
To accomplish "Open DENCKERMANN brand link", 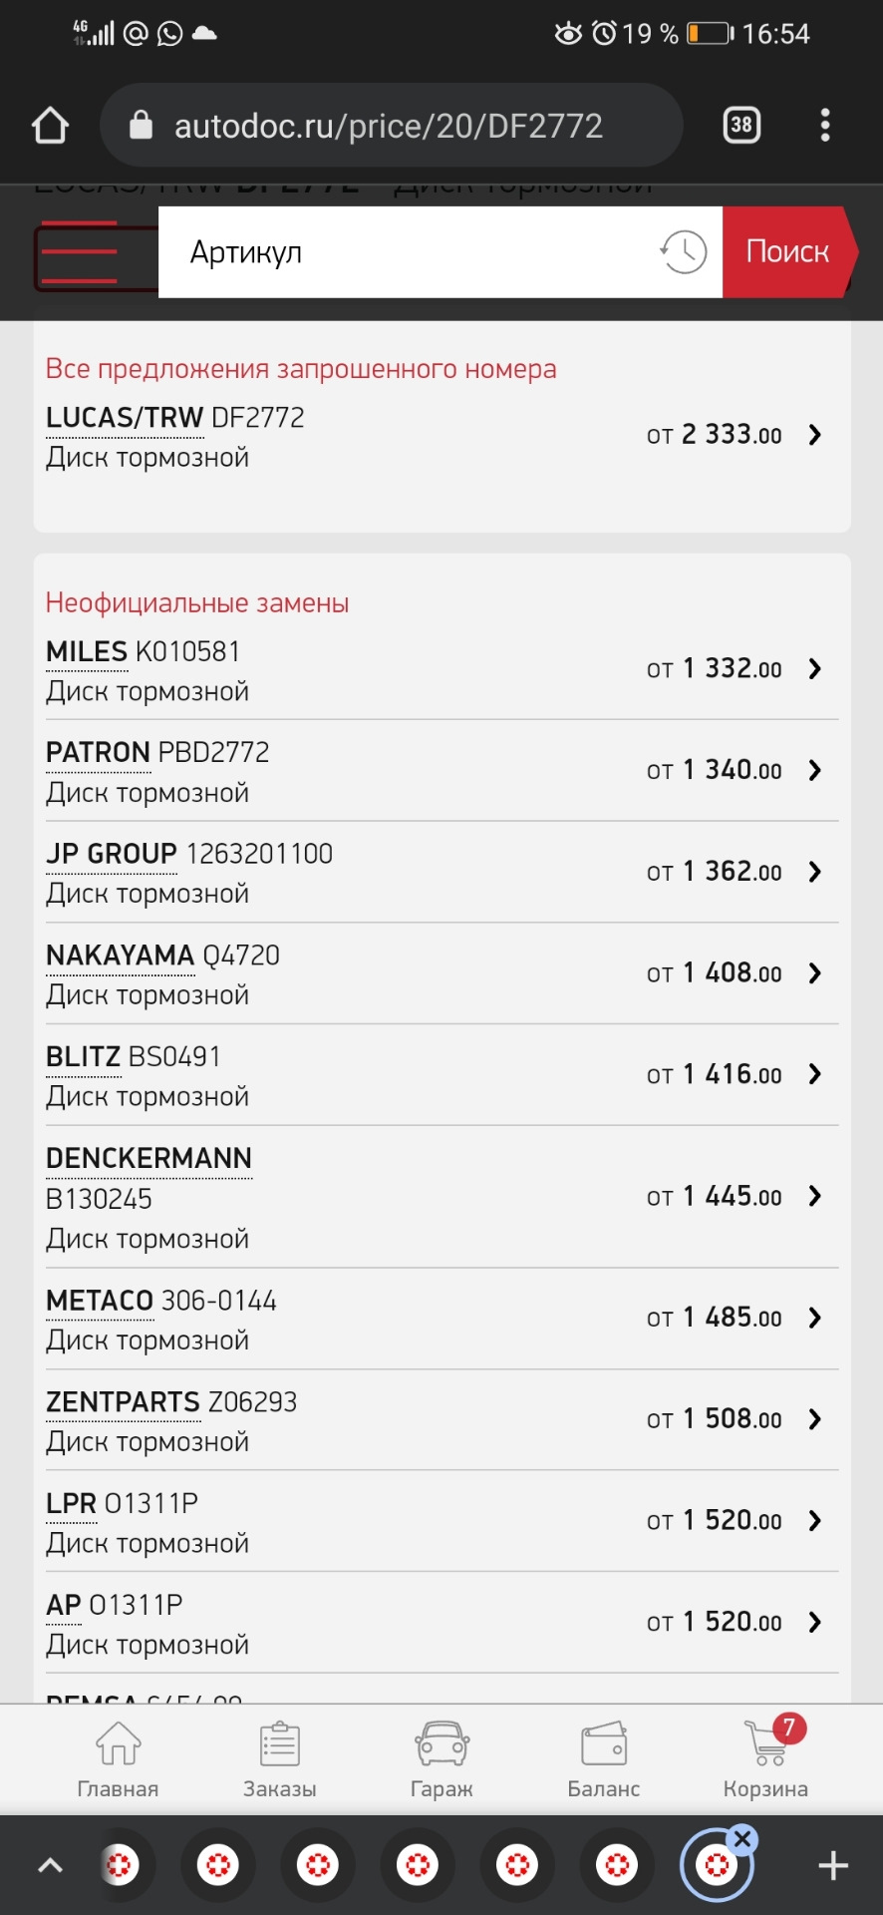I will point(148,1158).
